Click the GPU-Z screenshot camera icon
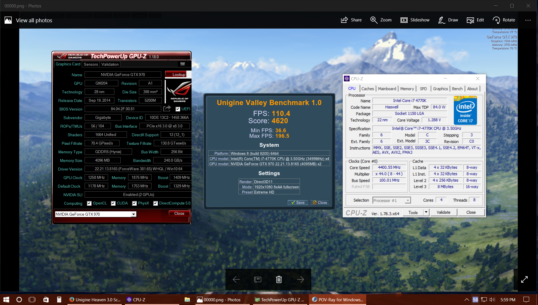 pyautogui.click(x=183, y=64)
